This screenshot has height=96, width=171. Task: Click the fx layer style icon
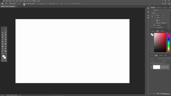tap(156, 94)
